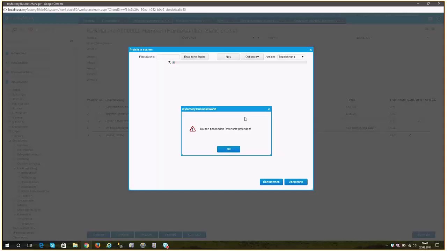Close the myfactory.BusinessWorld message box

(x=269, y=109)
